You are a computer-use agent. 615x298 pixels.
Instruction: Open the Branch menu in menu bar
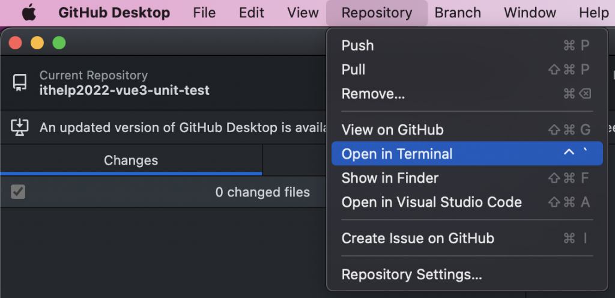458,13
